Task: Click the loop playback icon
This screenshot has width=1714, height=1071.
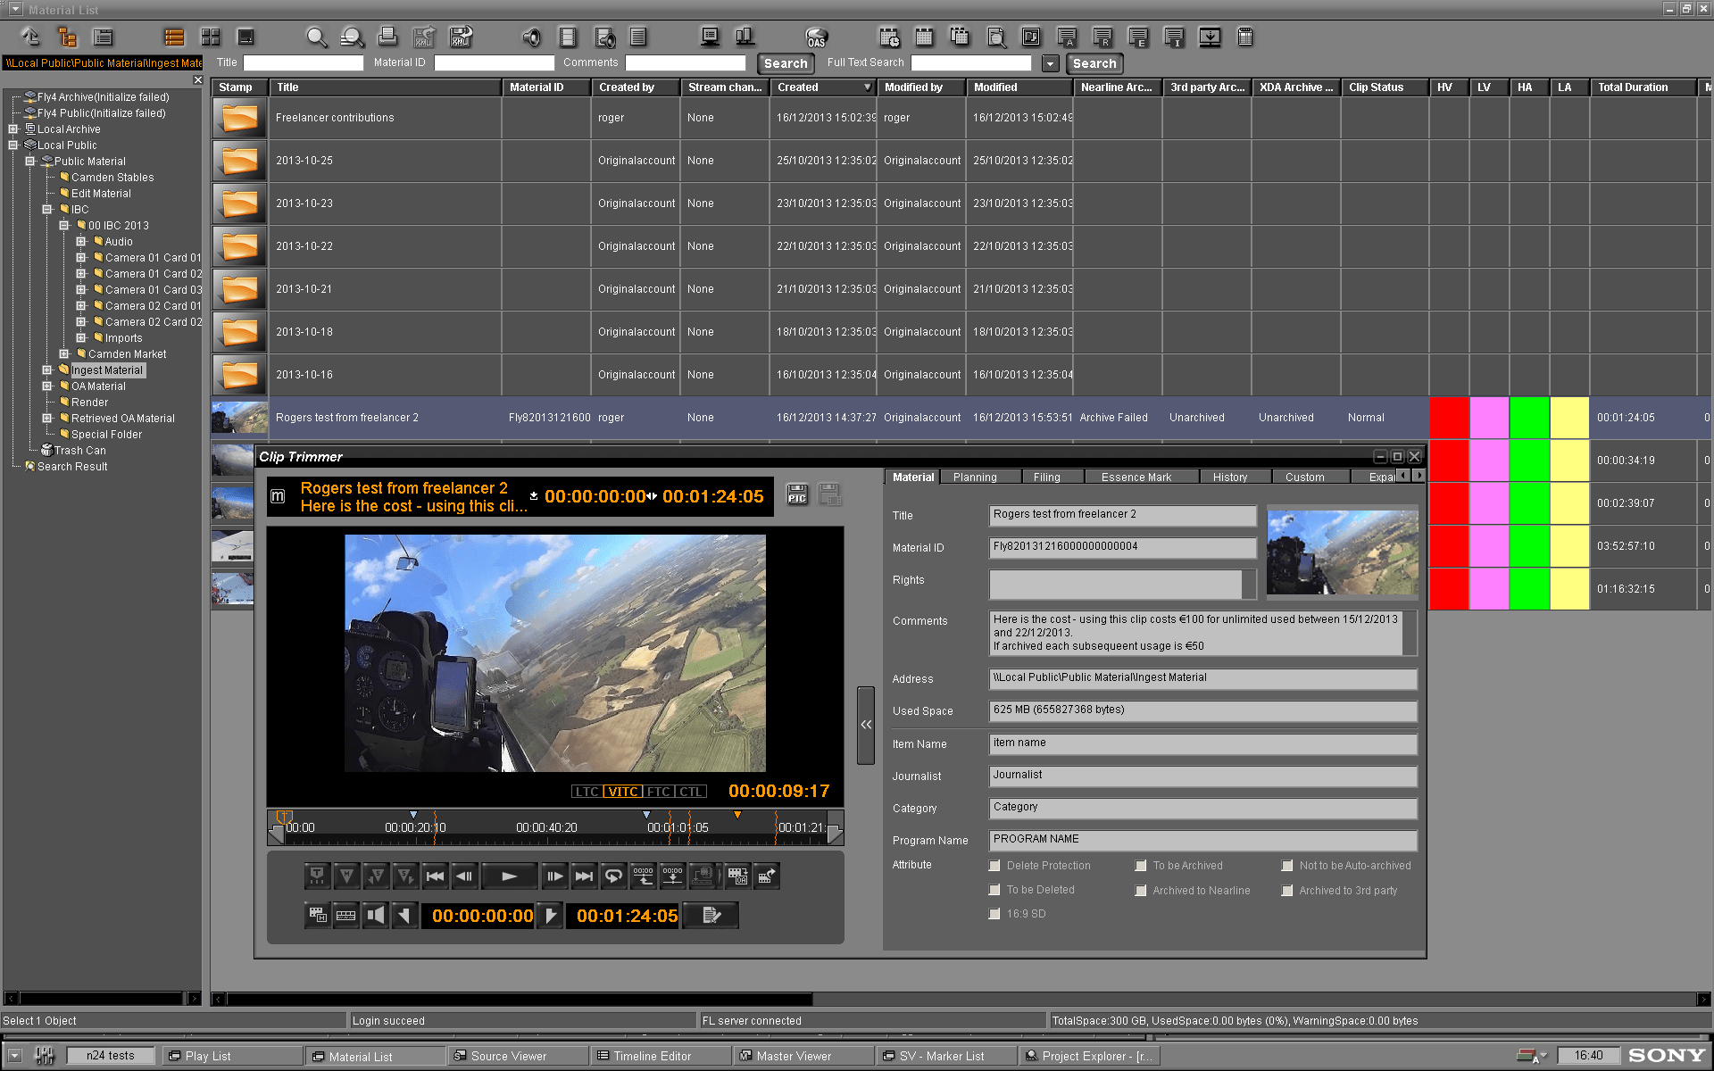Action: [x=613, y=876]
